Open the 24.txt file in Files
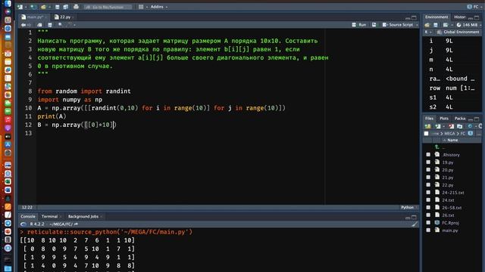485x272 pixels. click(x=448, y=200)
